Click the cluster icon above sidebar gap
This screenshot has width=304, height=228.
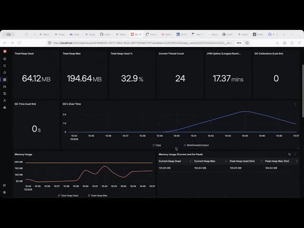(5, 107)
